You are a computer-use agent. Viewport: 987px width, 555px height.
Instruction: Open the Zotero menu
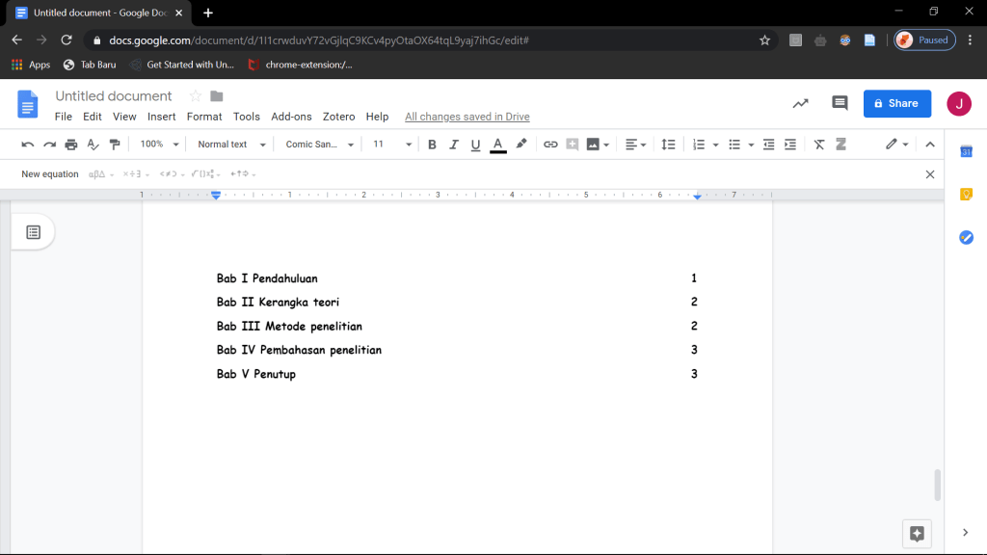[338, 117]
